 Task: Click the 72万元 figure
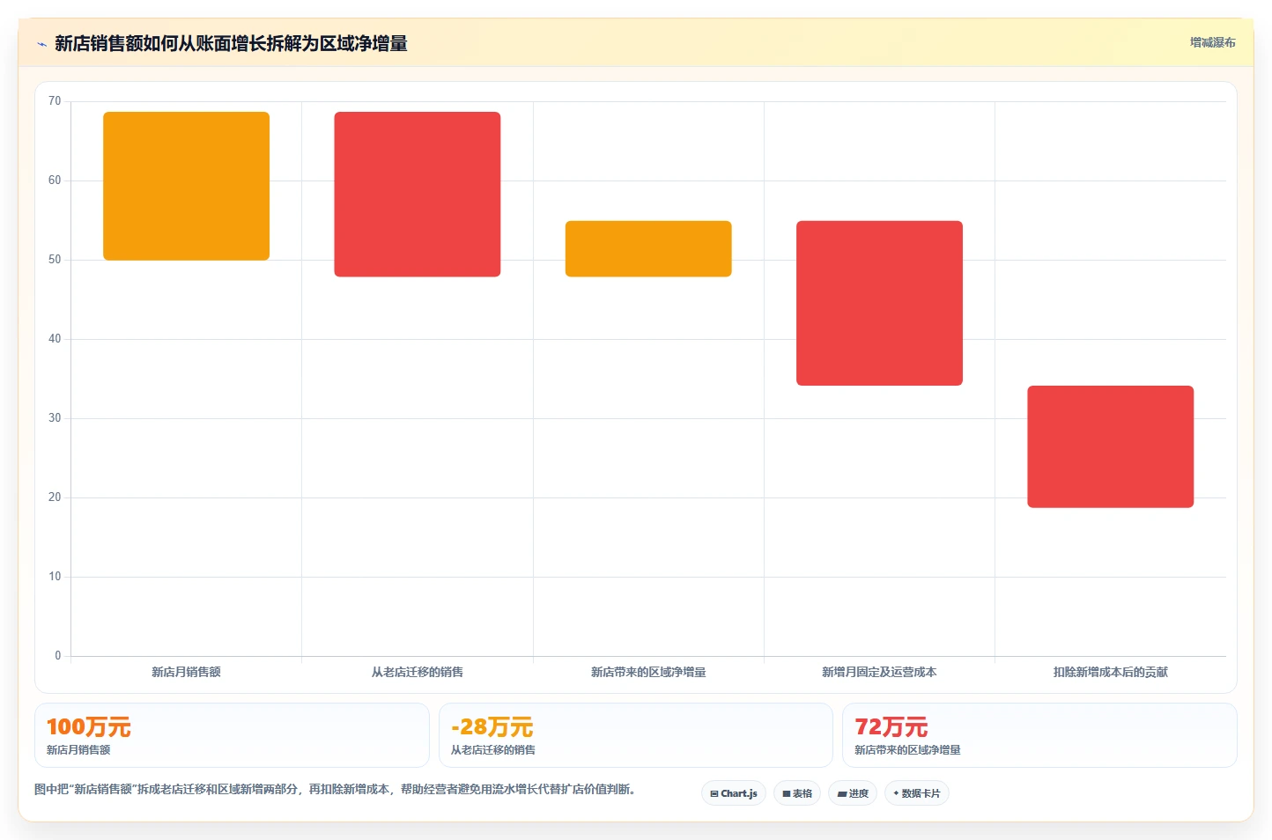coord(891,727)
